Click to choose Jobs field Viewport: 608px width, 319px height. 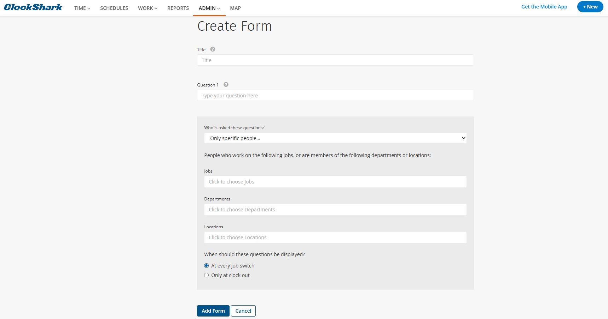335,182
